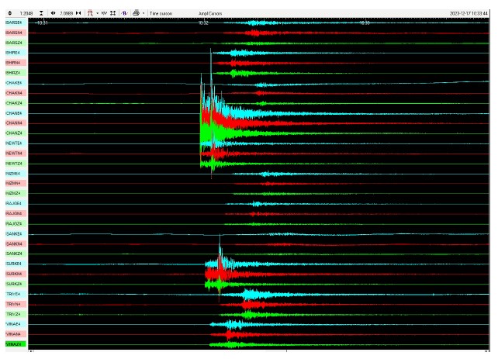
Task: Click the large CHANN4 waveform onset
Action: (203, 122)
